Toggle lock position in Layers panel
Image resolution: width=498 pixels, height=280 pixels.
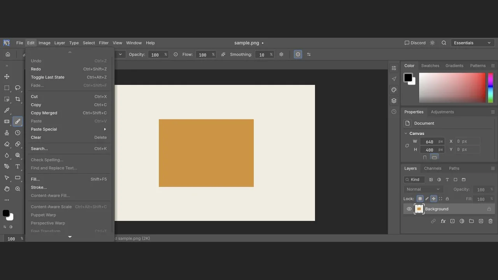tap(433, 199)
